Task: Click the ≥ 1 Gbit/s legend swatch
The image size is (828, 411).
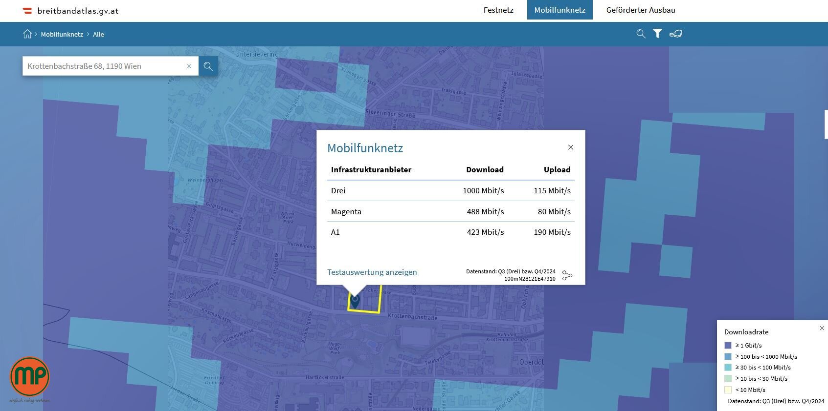Action: pyautogui.click(x=728, y=346)
